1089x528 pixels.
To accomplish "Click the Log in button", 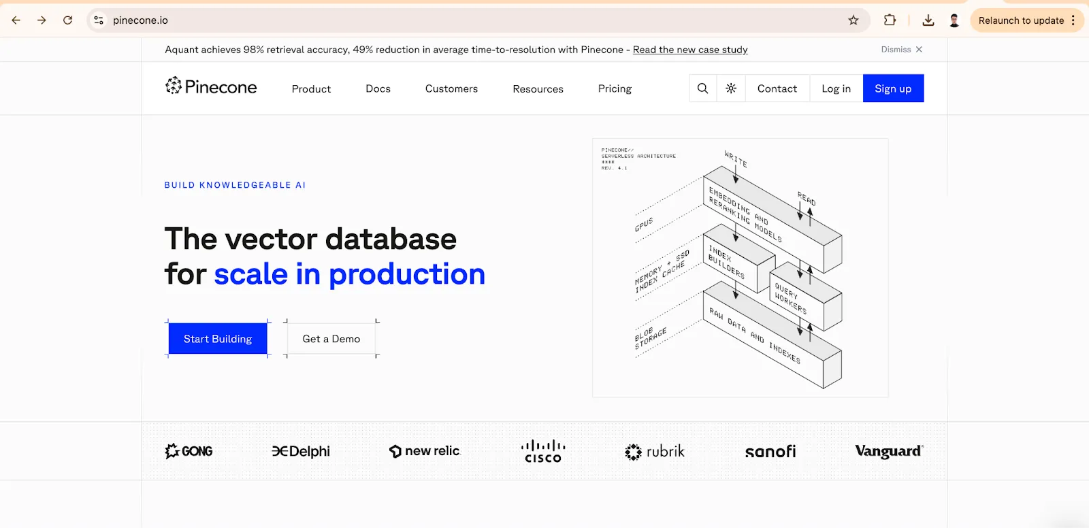I will click(836, 88).
